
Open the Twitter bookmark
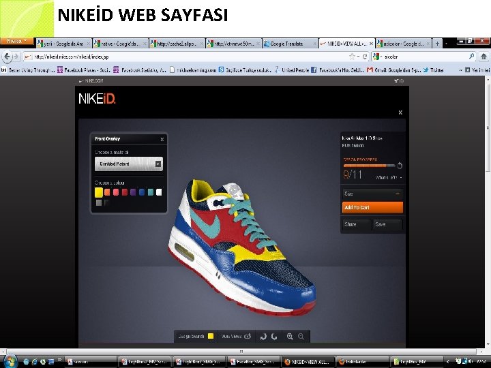(434, 70)
